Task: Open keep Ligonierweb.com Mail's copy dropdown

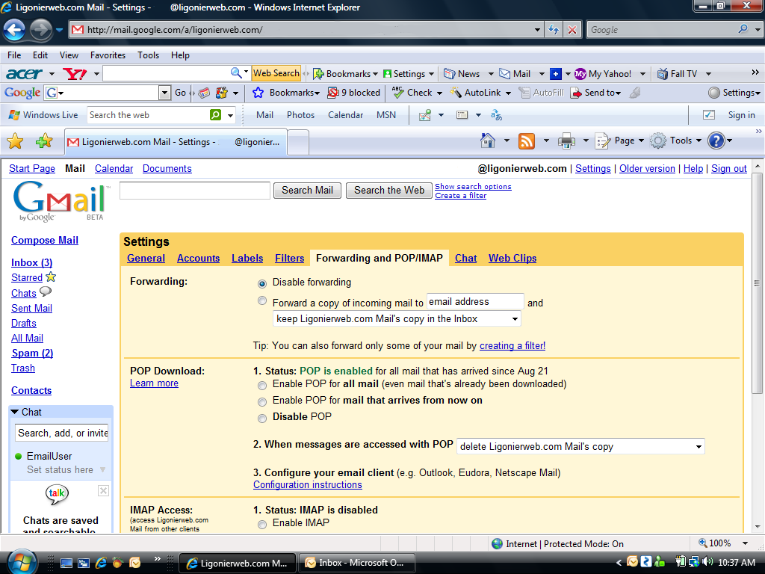Action: (x=397, y=319)
